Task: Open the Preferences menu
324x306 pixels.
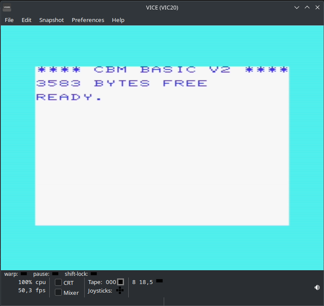Action: (88, 20)
